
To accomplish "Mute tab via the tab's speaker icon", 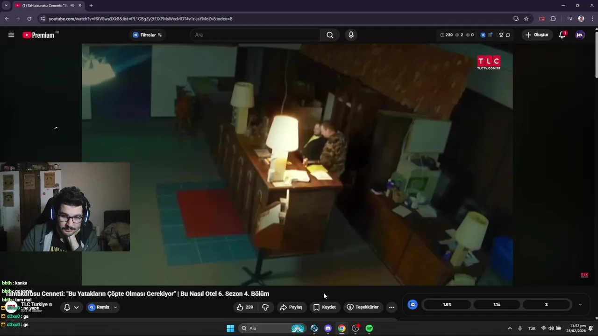I will (x=72, y=6).
